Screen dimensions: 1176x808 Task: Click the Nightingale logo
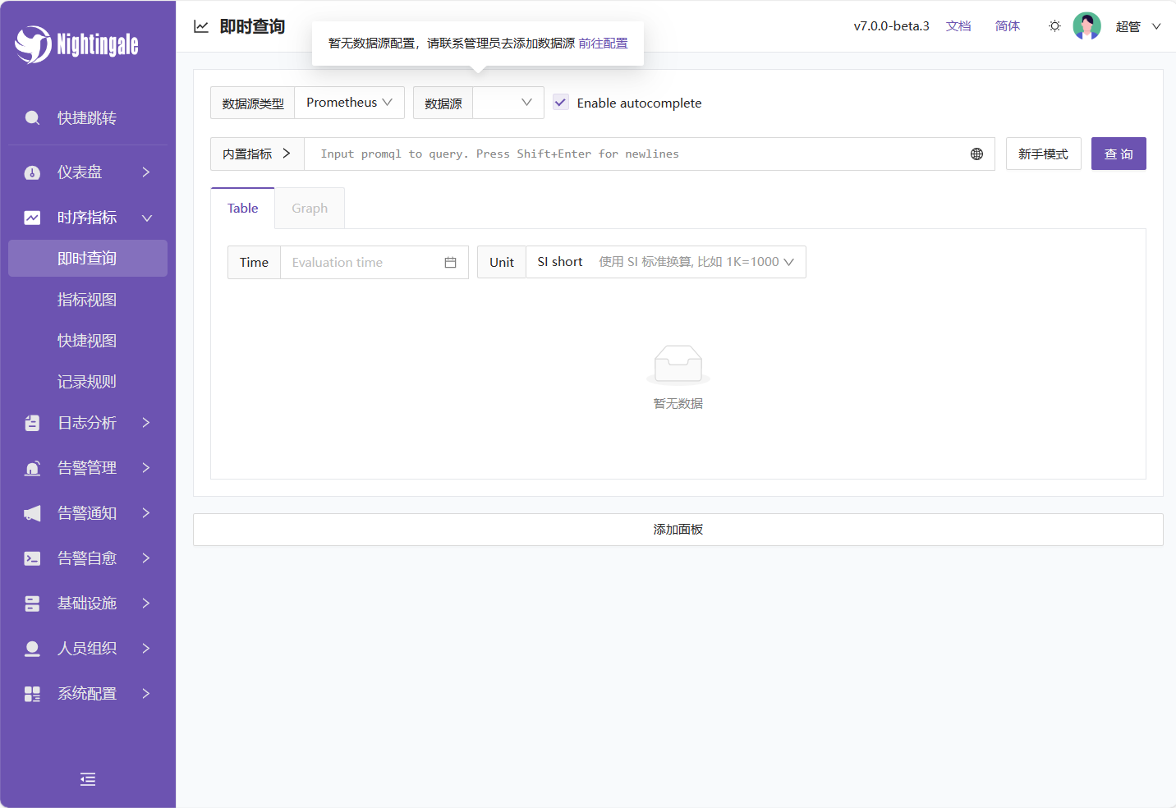click(76, 44)
